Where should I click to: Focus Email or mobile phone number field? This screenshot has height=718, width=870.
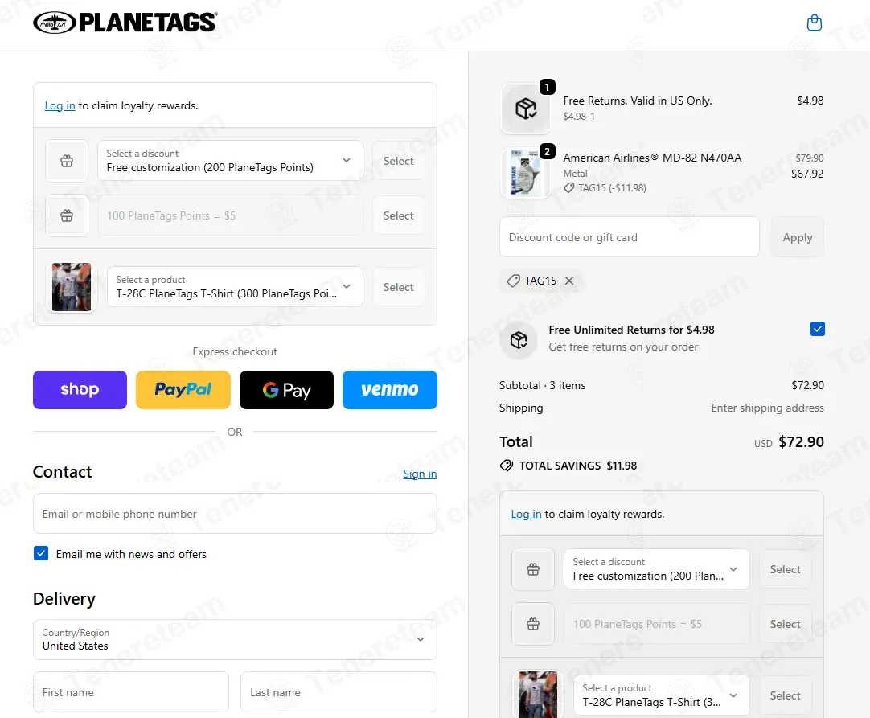(235, 514)
